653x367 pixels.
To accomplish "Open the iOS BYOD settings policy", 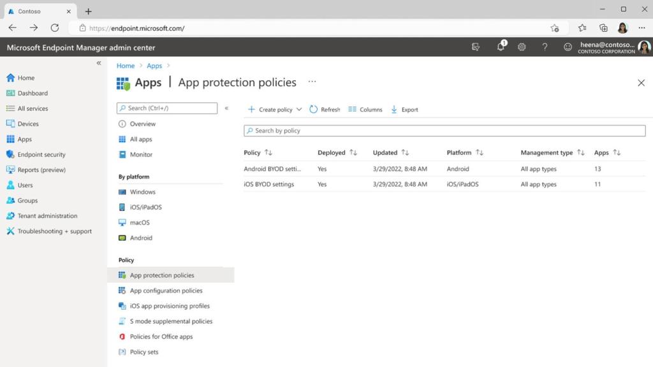I will click(268, 184).
